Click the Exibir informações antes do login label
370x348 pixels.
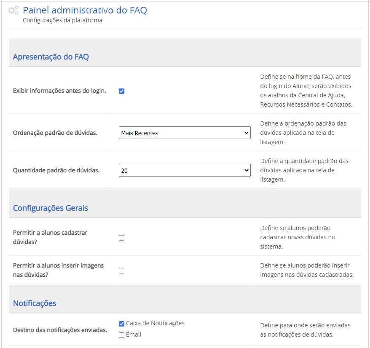pos(59,91)
